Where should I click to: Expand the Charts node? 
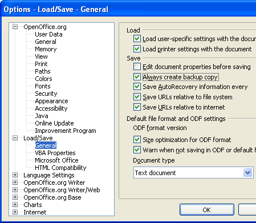point(15,205)
